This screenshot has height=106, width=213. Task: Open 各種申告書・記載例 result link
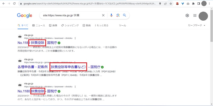coord(59,67)
